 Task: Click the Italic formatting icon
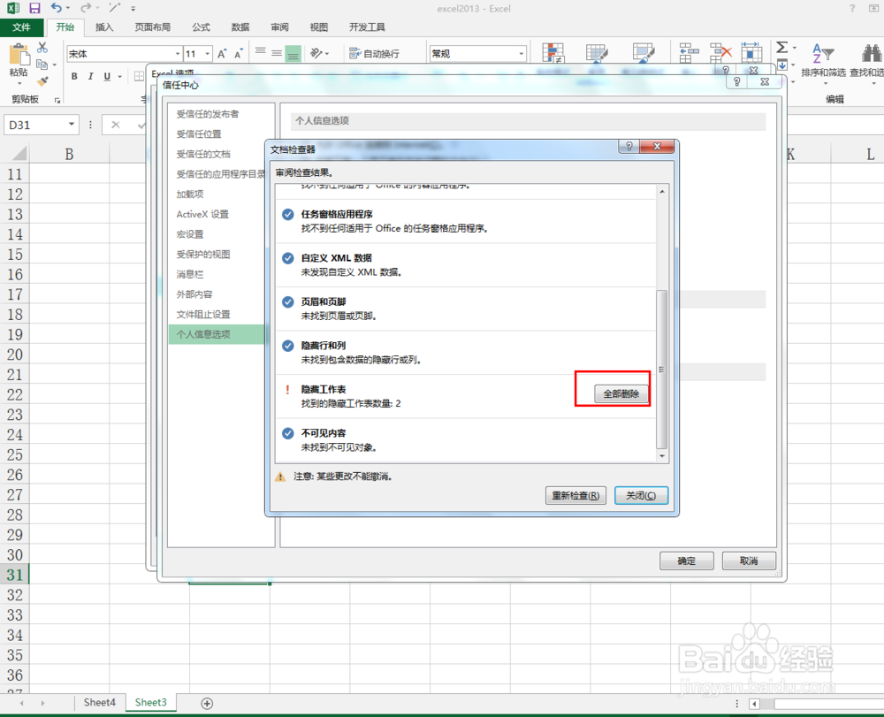pyautogui.click(x=89, y=76)
